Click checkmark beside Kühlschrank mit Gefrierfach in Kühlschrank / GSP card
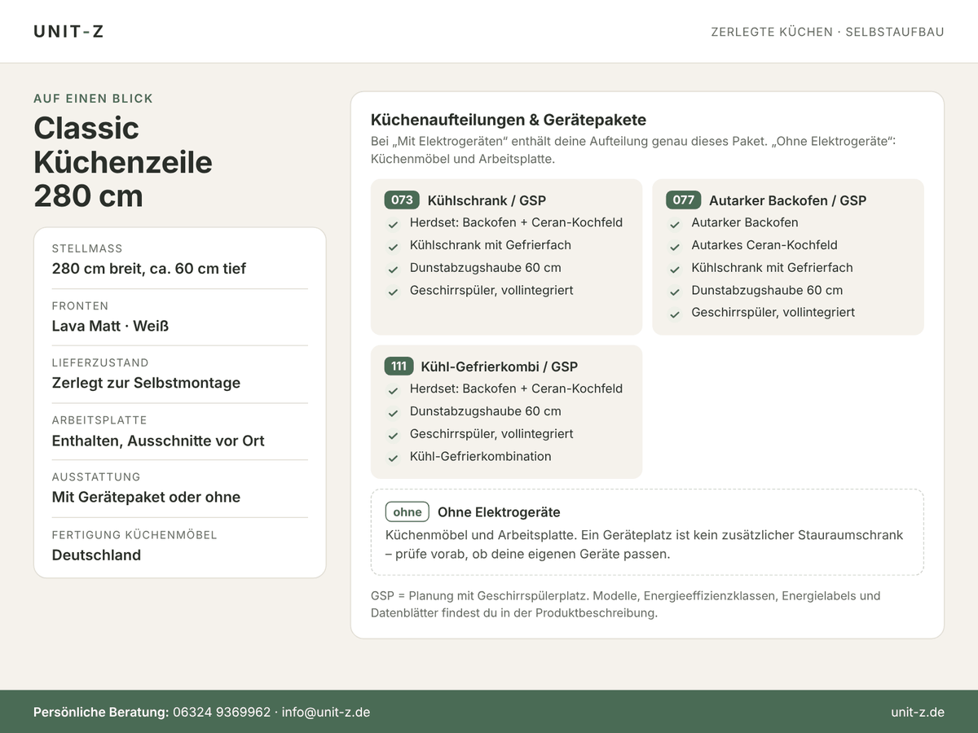Viewport: 978px width, 733px height. tap(394, 246)
